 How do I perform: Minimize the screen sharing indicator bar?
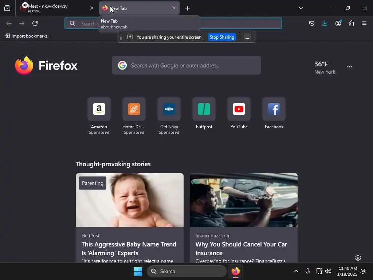[x=247, y=37]
